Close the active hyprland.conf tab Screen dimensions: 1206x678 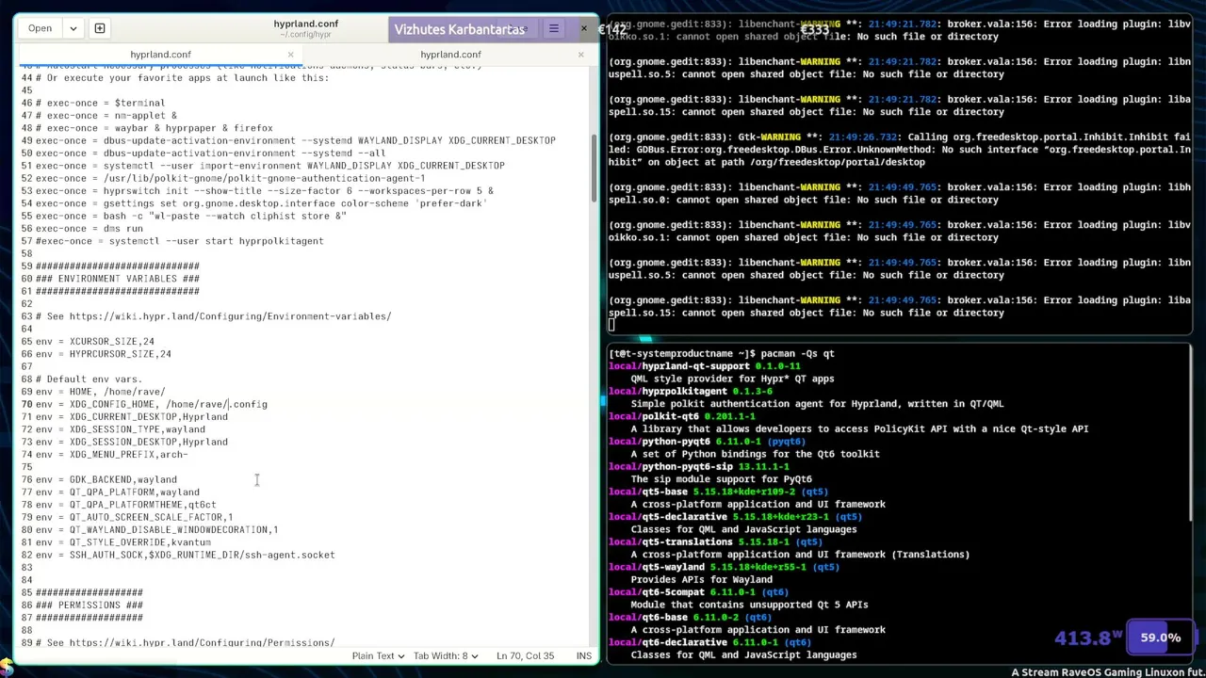[290, 55]
